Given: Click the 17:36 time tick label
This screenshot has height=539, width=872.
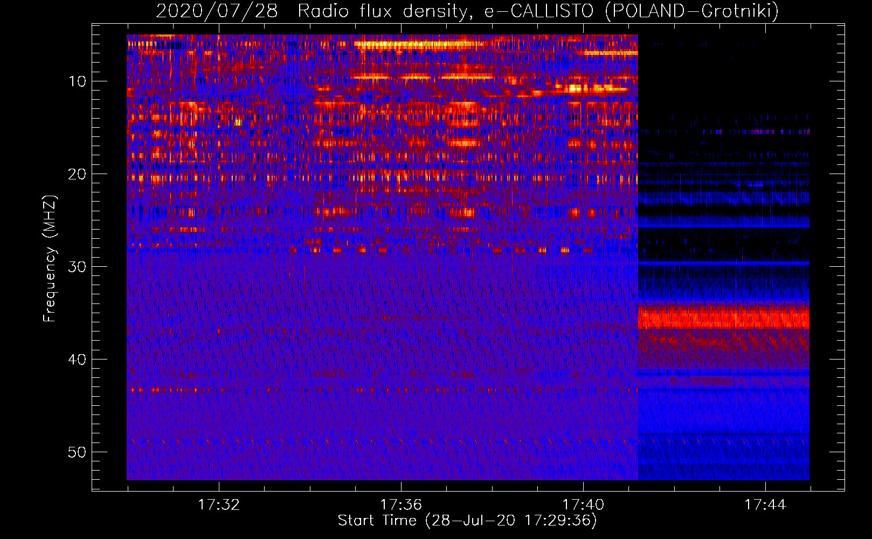Looking at the screenshot, I should (401, 505).
